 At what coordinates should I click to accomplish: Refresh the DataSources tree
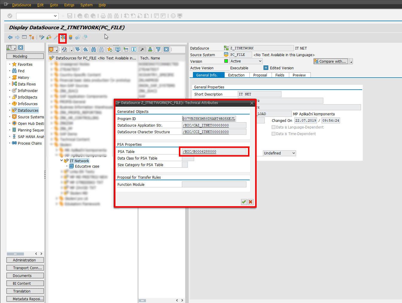(x=64, y=49)
